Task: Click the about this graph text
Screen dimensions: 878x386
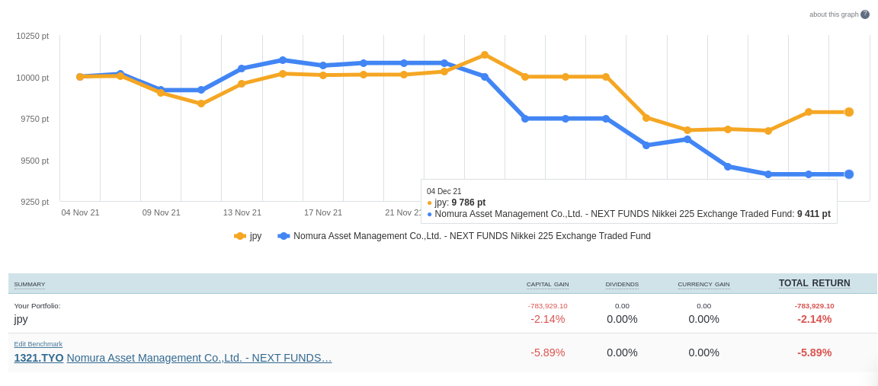Action: [x=833, y=14]
